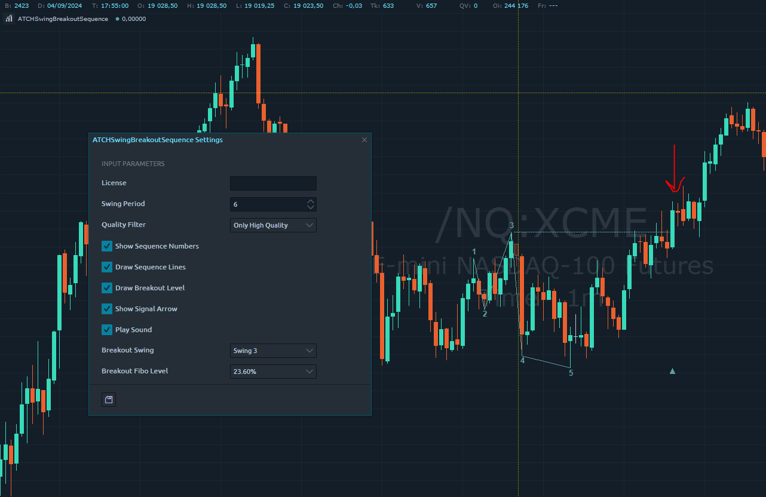Uncheck Show Sequence Numbers checkbox
The image size is (766, 497).
coord(107,246)
